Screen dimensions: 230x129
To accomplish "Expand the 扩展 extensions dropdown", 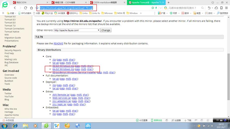I will pyautogui.click(x=167, y=13).
